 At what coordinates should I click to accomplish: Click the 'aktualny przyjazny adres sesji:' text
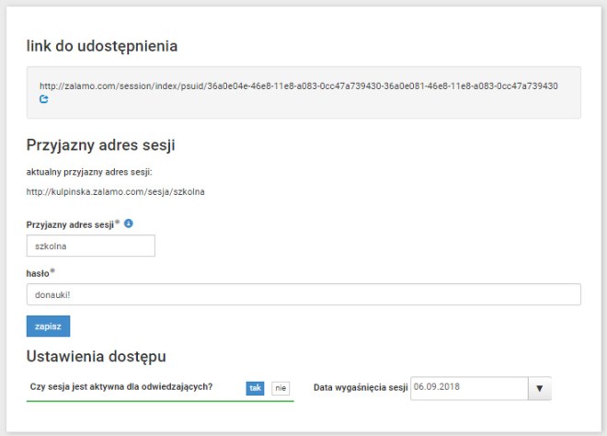point(88,171)
